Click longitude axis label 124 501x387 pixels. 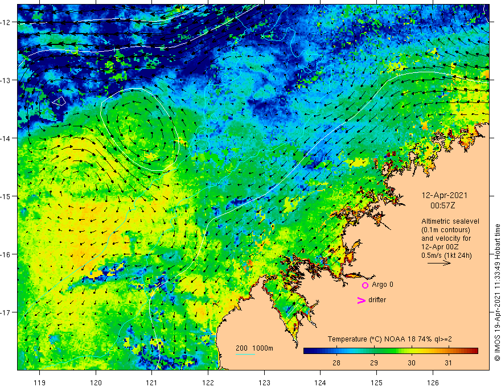click(320, 382)
